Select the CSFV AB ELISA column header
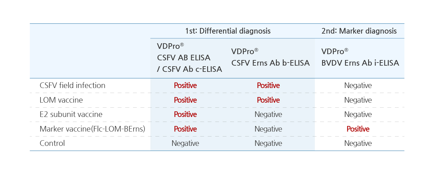This screenshot has width=436, height=172. pyautogui.click(x=189, y=58)
